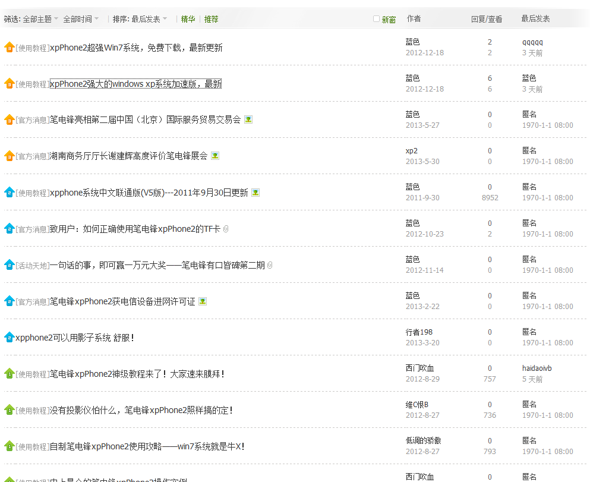Click post date 2011-9-30
This screenshot has width=590, height=482.
click(x=422, y=197)
